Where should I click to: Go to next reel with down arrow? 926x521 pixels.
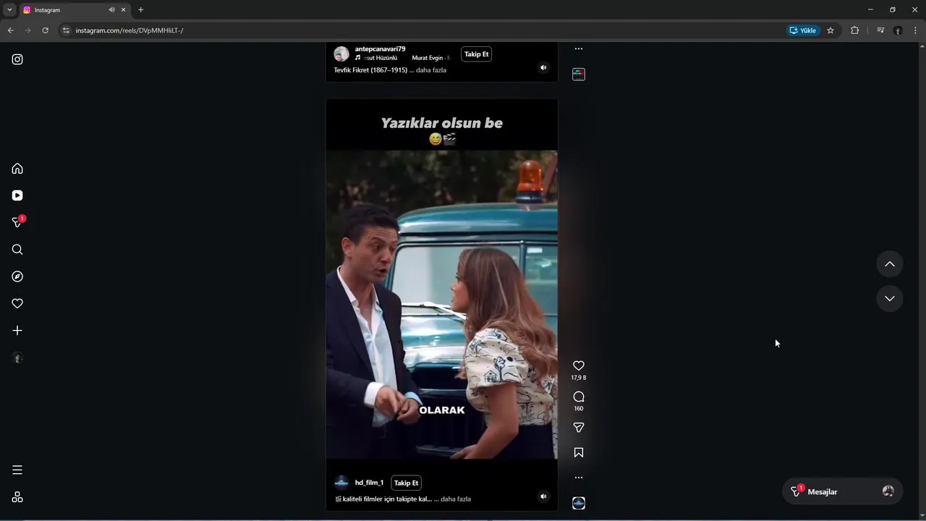point(890,299)
